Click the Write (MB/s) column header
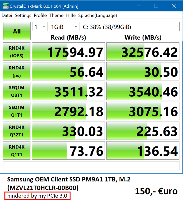 point(143,37)
